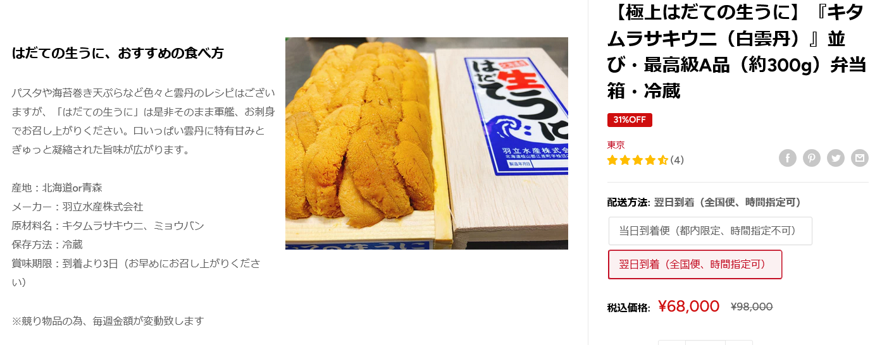The width and height of the screenshot is (882, 345).
Task: Share the product on Twitter
Action: click(x=836, y=158)
